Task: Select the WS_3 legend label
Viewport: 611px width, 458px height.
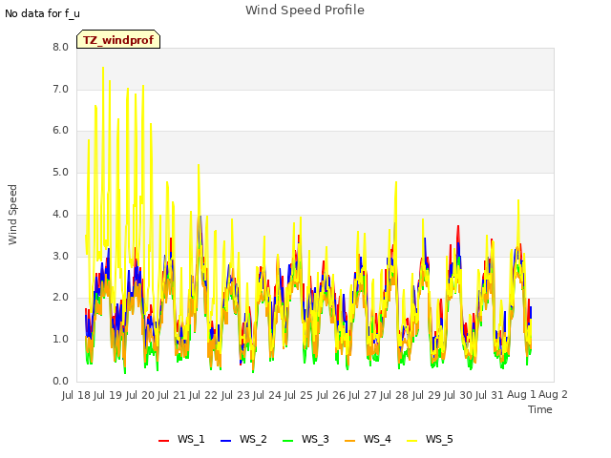Action: (x=315, y=439)
